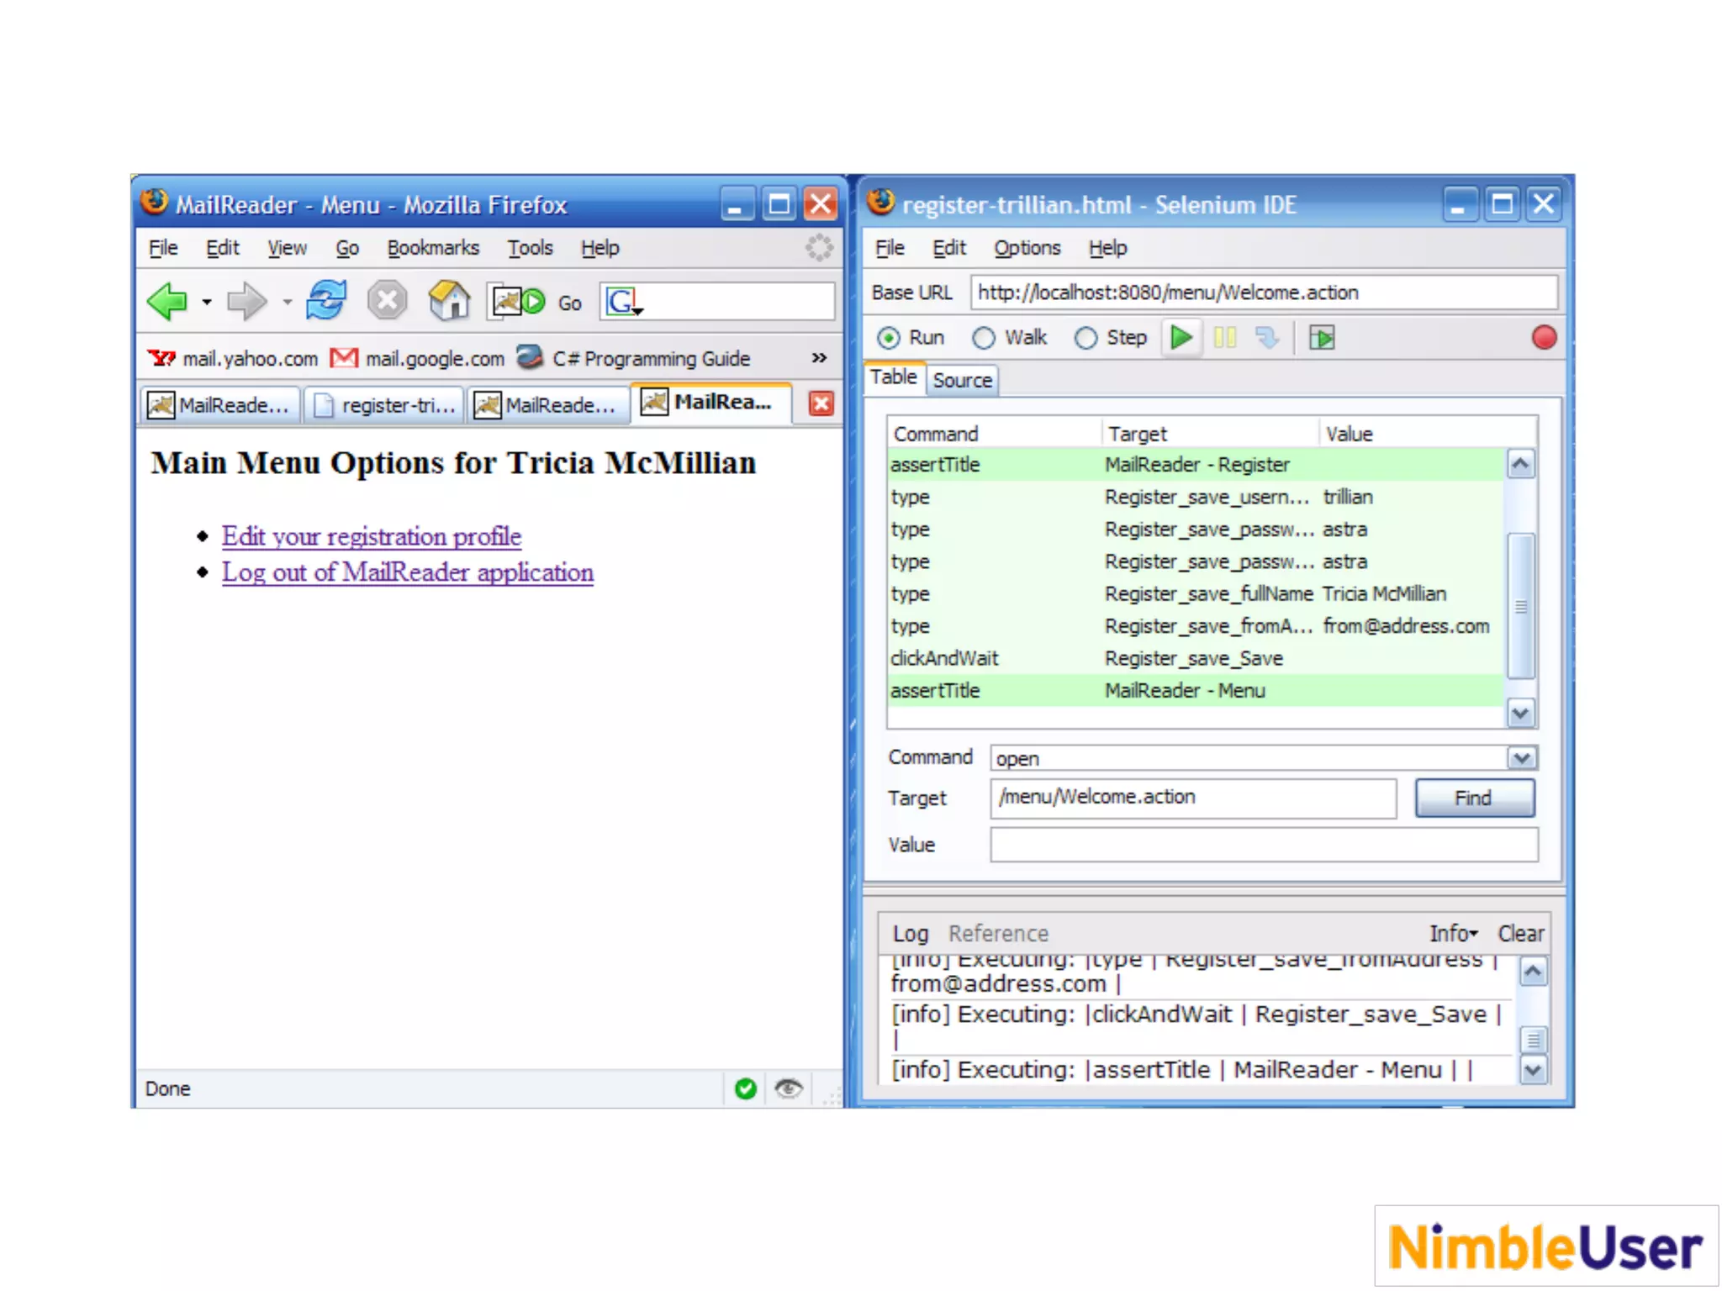The width and height of the screenshot is (1722, 1291).
Task: Switch to the Source tab
Action: 962,380
